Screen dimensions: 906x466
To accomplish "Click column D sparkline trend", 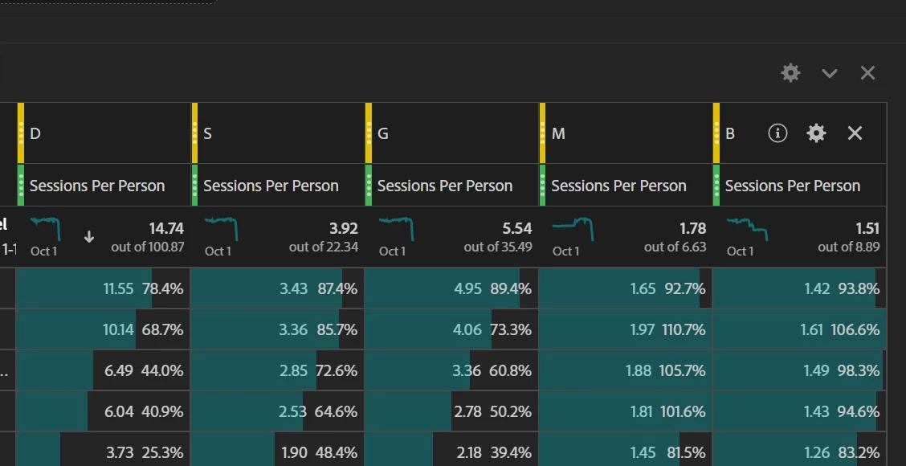I will click(45, 229).
